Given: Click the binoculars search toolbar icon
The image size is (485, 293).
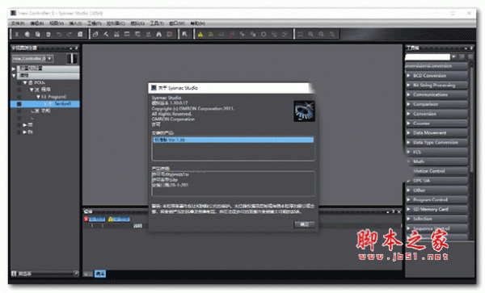Looking at the screenshot, I should tap(158, 34).
